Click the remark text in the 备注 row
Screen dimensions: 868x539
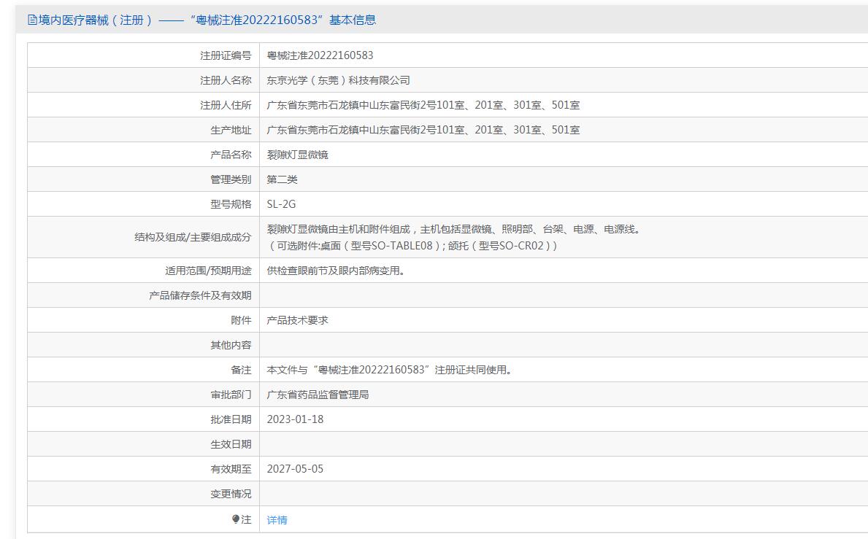[x=390, y=370]
